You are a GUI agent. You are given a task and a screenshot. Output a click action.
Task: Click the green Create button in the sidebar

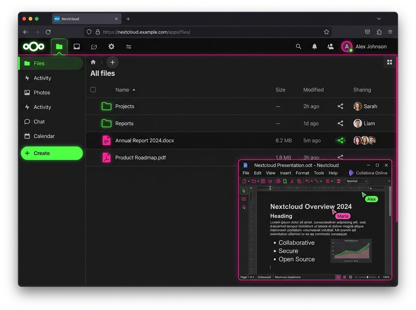click(x=52, y=153)
